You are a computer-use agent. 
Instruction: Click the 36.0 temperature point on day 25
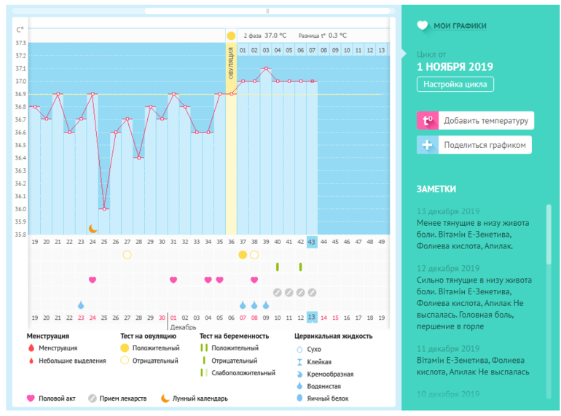point(104,209)
